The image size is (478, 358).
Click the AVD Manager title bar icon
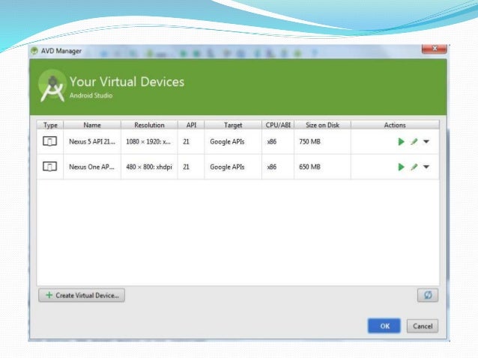click(34, 51)
